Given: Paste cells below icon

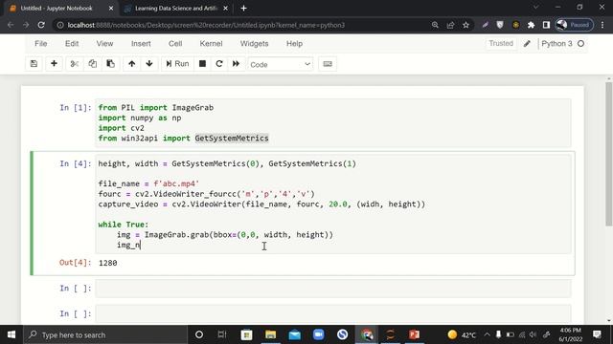Looking at the screenshot, I should pos(111,64).
